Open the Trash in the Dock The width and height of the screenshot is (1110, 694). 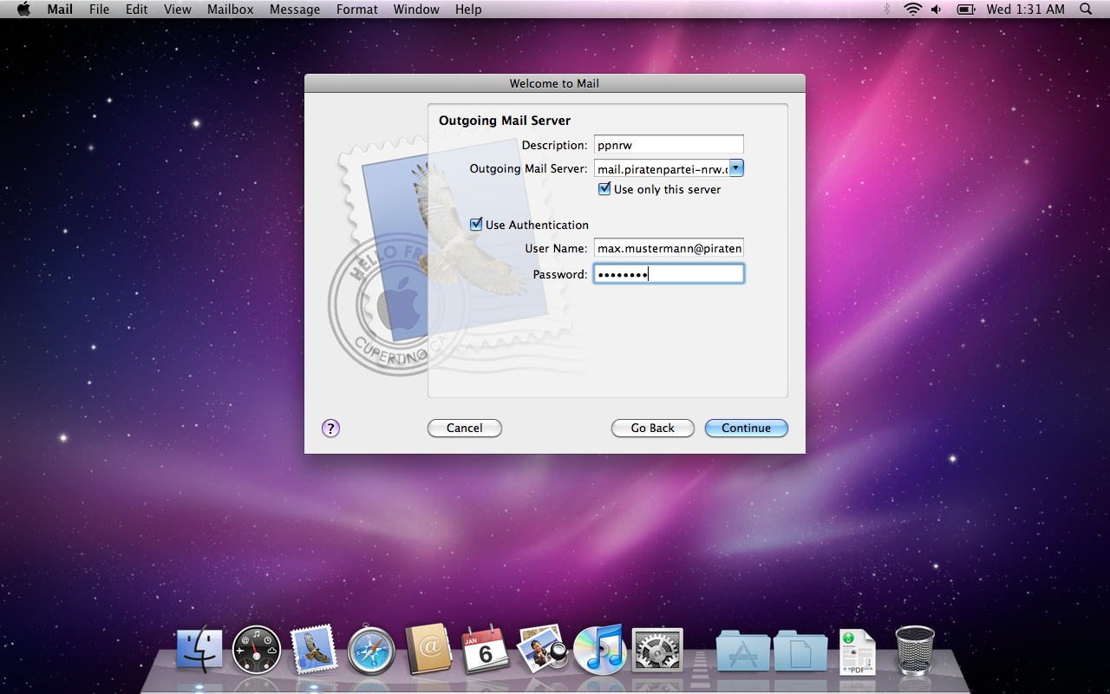(914, 650)
